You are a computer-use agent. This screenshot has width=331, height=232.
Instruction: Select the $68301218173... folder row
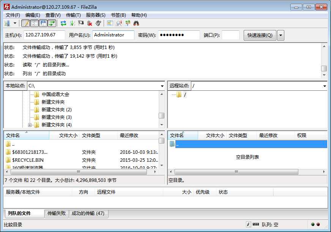81,152
